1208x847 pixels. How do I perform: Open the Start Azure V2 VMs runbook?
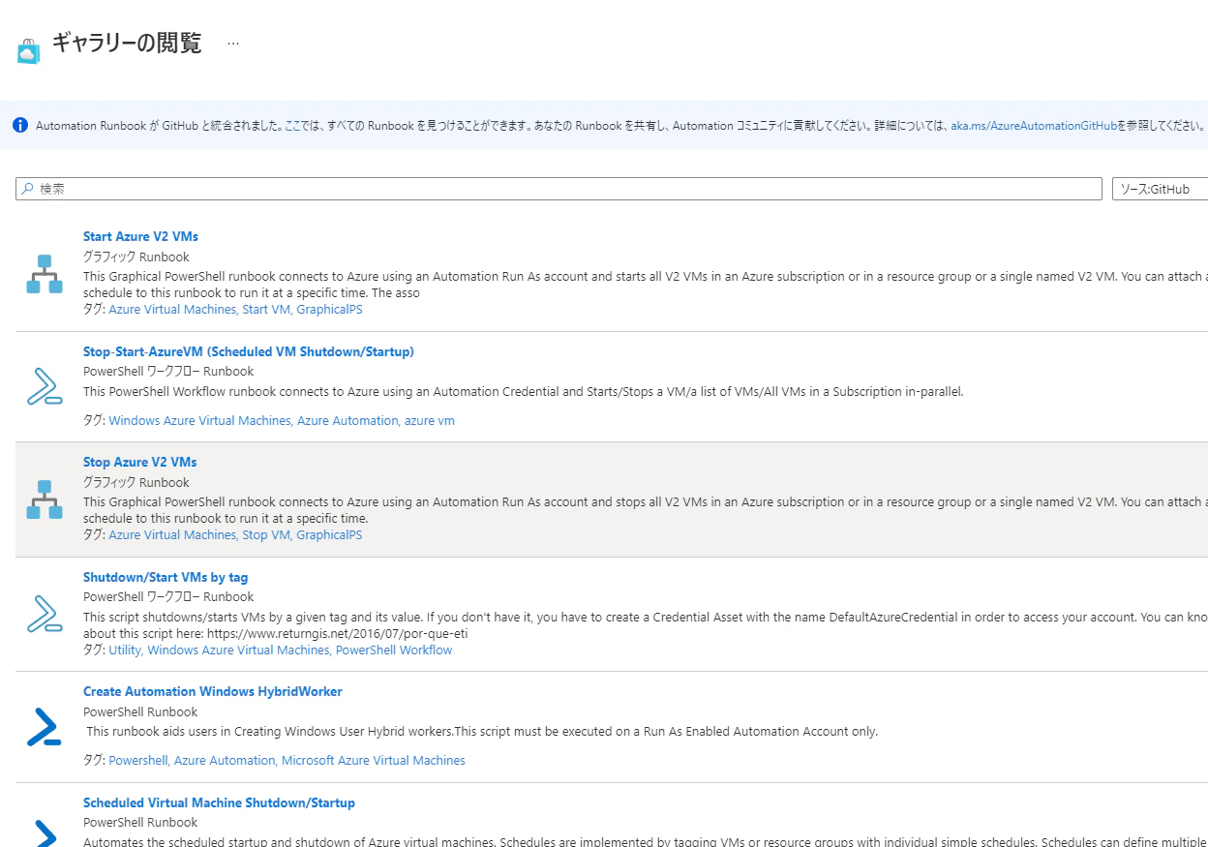[140, 236]
